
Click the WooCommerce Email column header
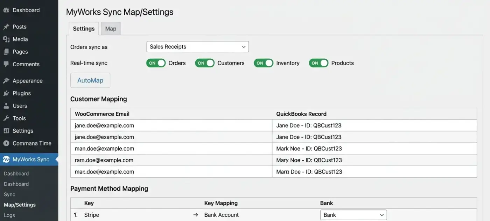click(102, 114)
